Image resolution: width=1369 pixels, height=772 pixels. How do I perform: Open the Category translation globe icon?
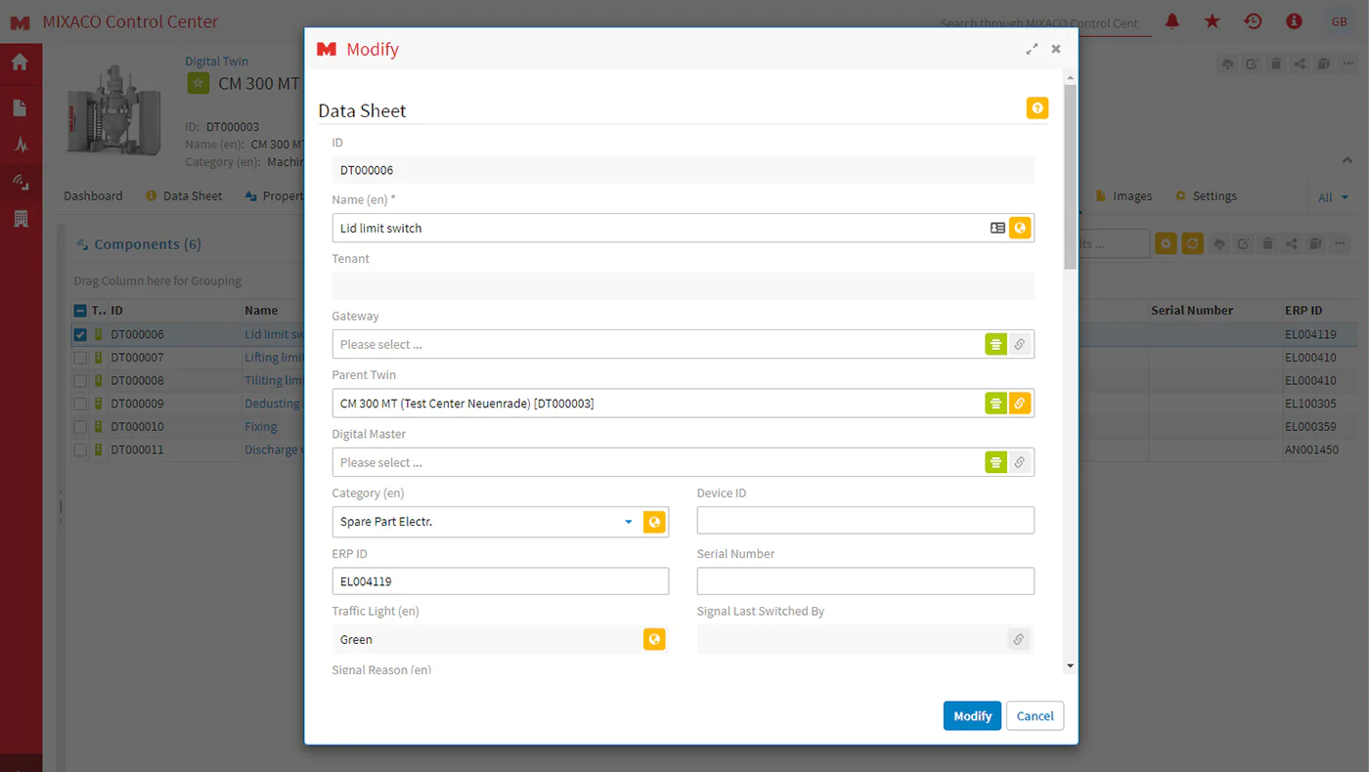[x=655, y=522]
